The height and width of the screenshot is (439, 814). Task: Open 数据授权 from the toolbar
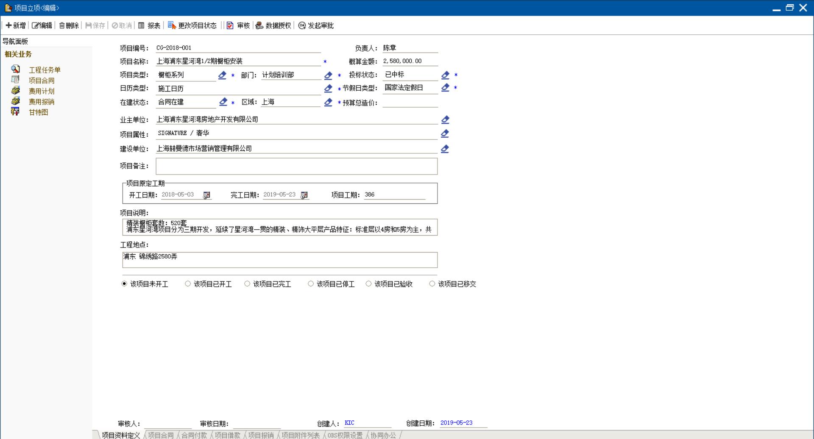[x=273, y=25]
